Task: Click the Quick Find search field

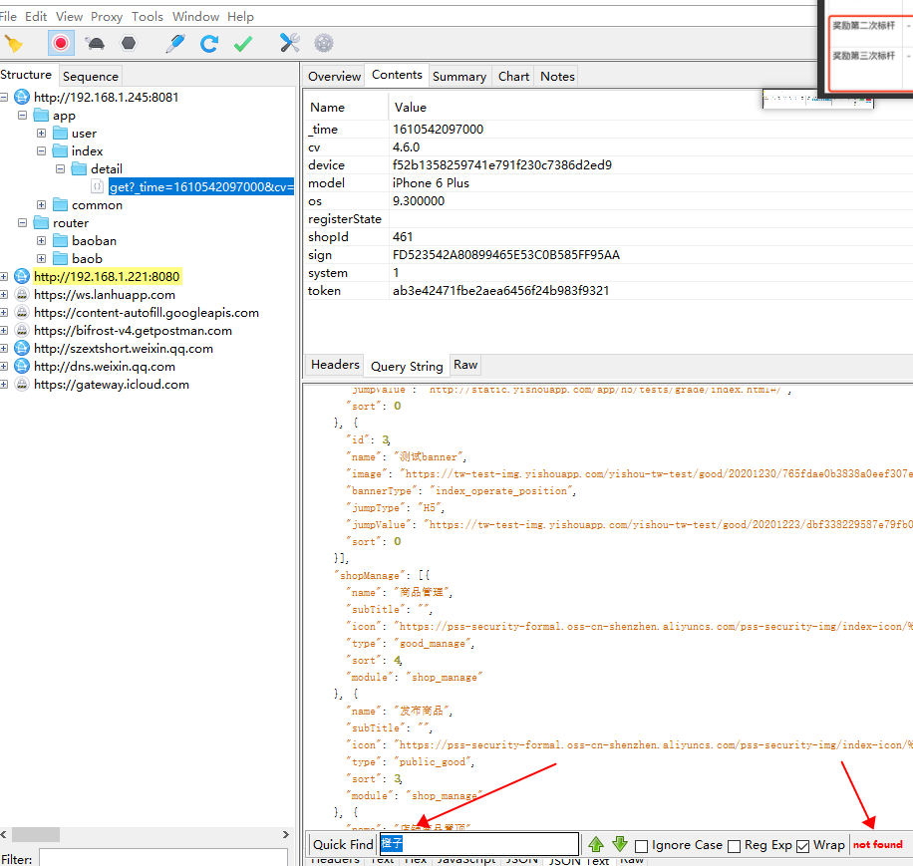Action: [x=479, y=844]
